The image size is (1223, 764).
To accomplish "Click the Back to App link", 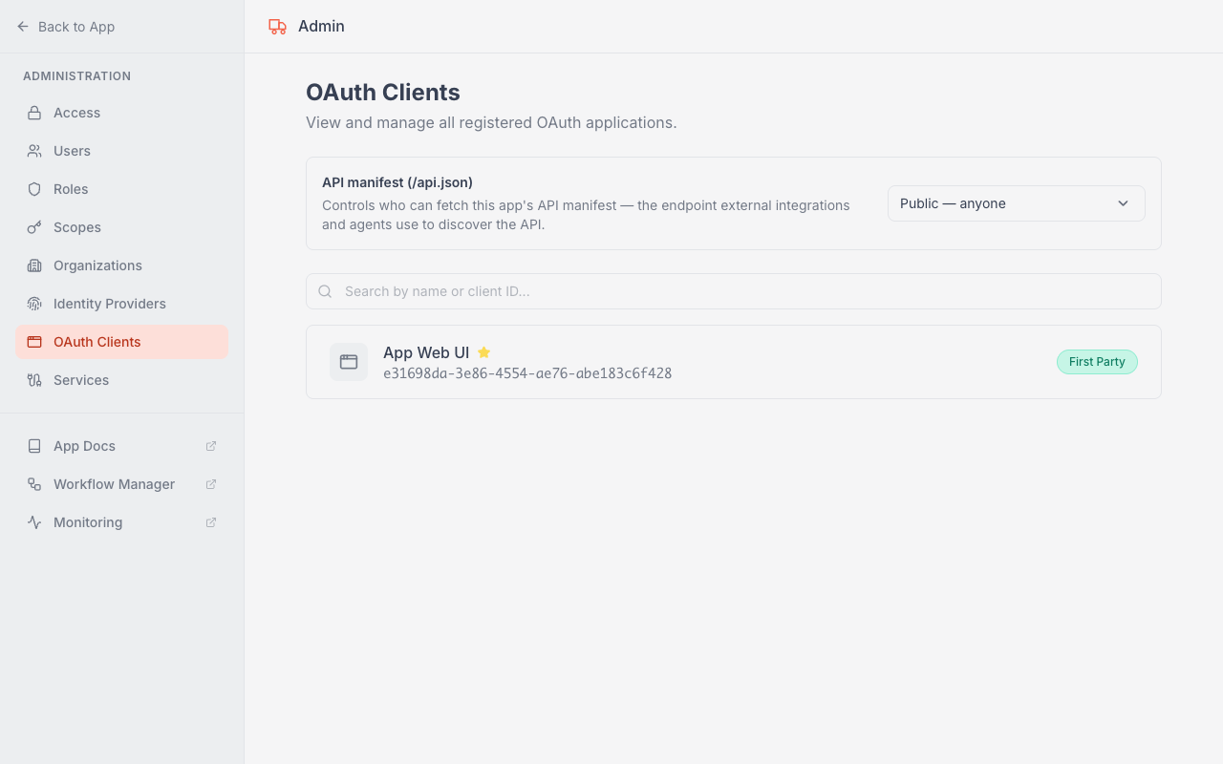I will click(x=66, y=27).
